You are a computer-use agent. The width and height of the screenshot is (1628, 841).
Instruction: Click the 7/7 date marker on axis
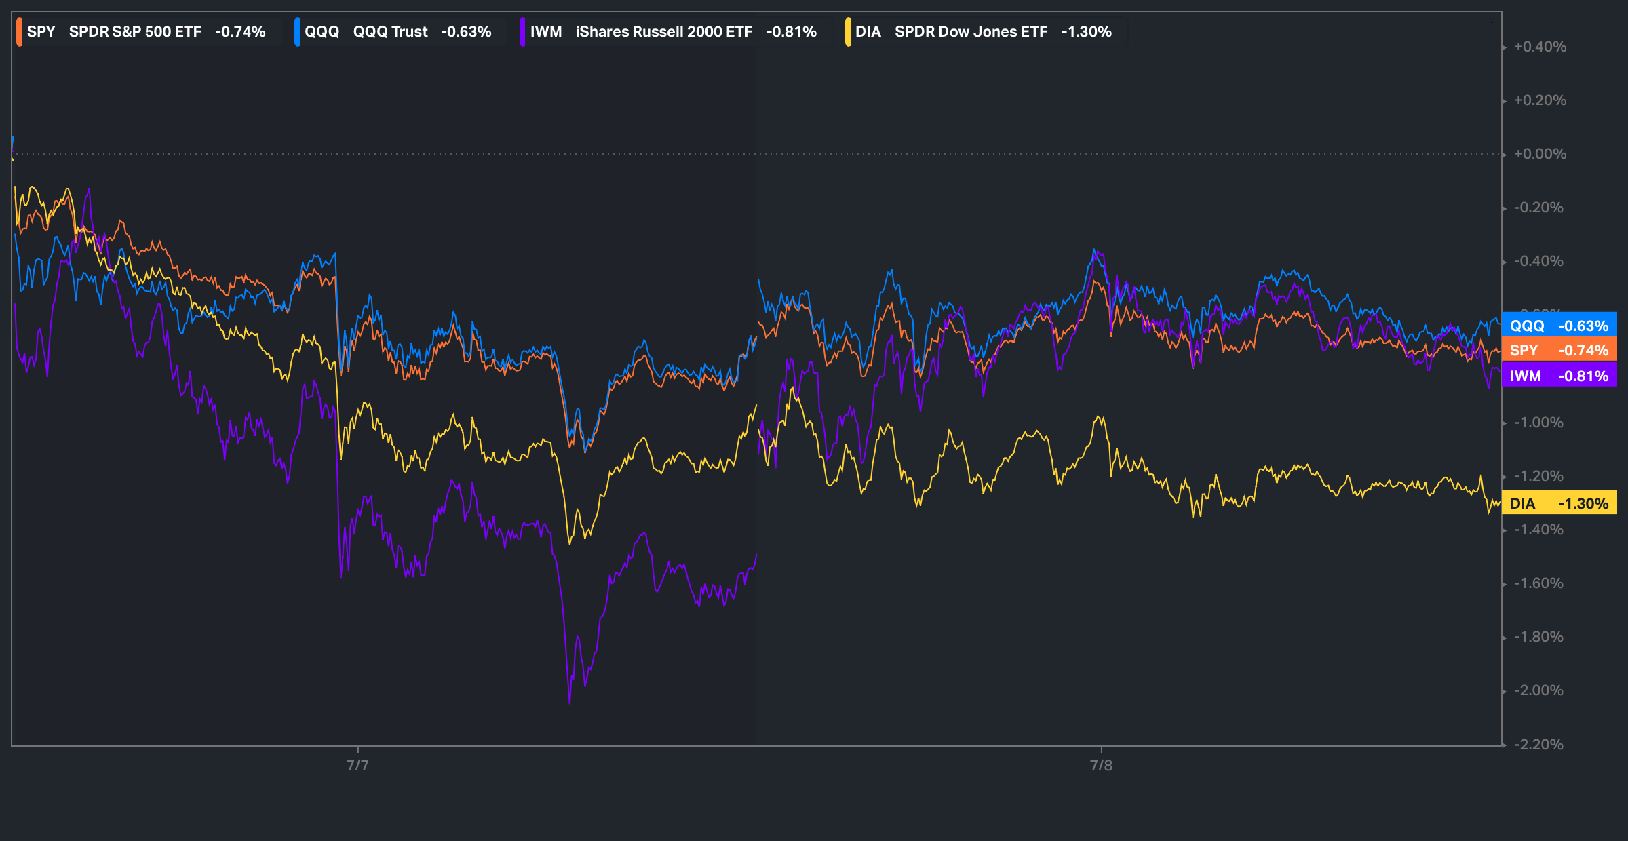(x=357, y=765)
